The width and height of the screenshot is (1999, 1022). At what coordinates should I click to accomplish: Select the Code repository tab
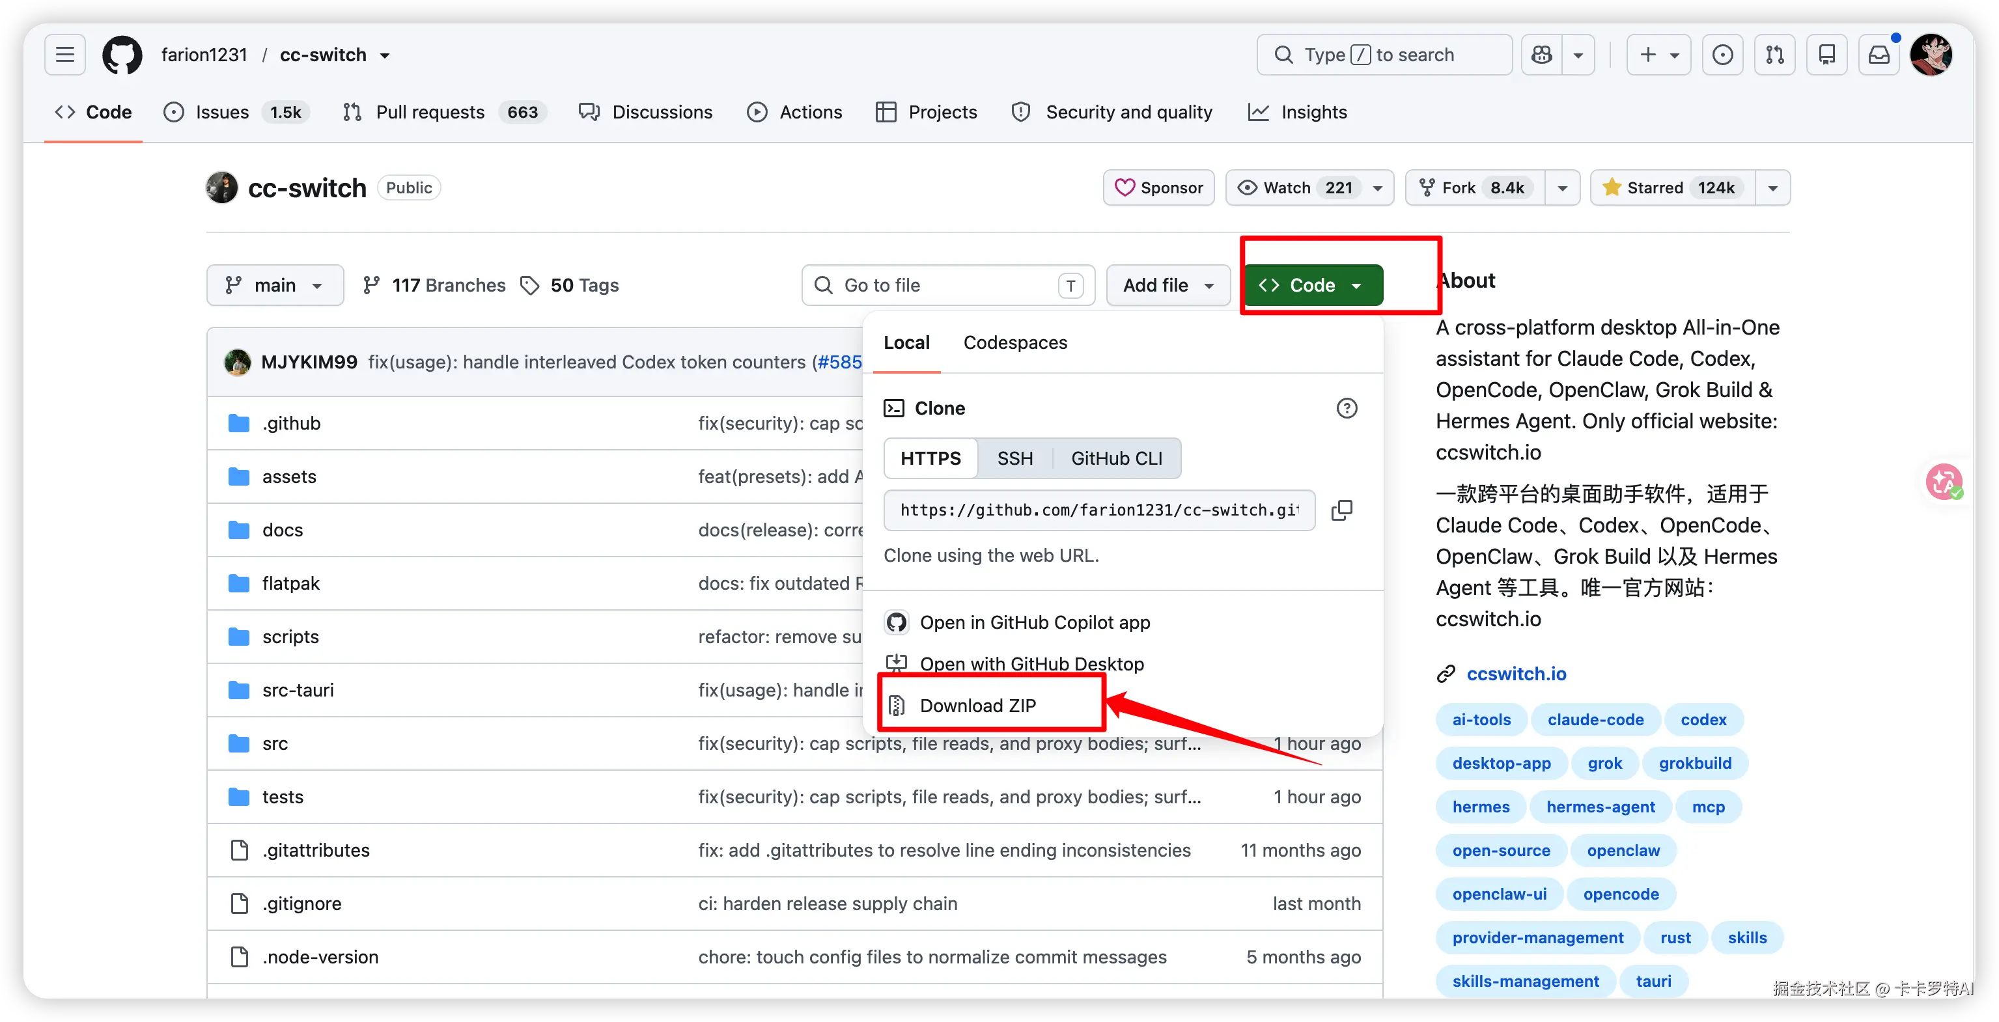pyautogui.click(x=93, y=113)
